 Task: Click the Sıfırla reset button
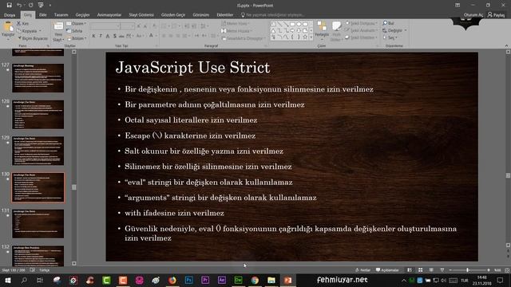[x=74, y=31]
